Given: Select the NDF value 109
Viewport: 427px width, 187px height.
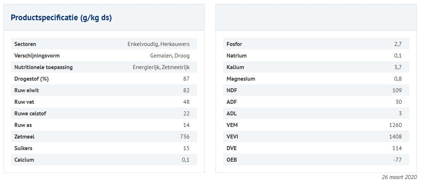Looking at the screenshot, I should point(397,90).
